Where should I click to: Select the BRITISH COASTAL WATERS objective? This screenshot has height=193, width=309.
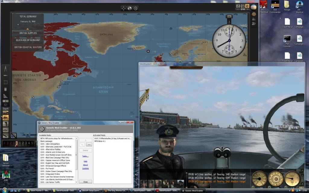pos(28,47)
